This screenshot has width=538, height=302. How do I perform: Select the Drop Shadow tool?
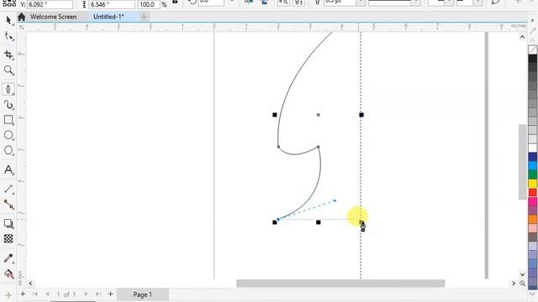pos(8,224)
